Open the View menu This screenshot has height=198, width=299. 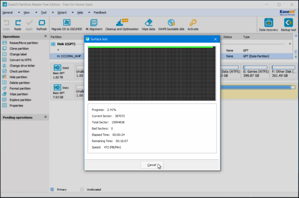pos(27,13)
